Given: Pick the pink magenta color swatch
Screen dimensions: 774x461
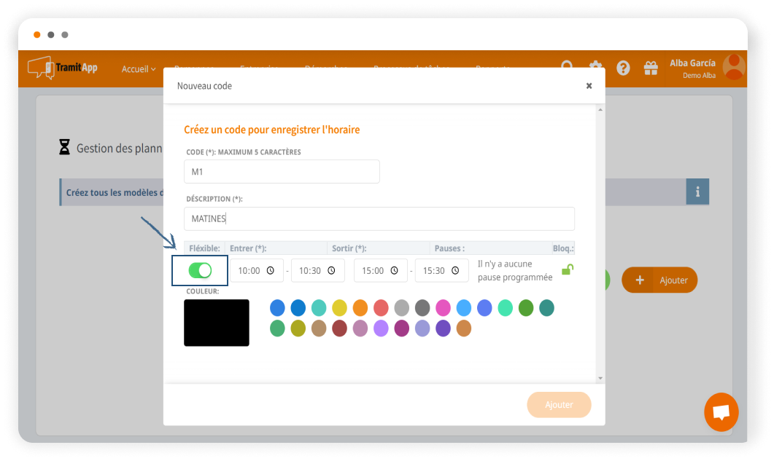Looking at the screenshot, I should 443,308.
